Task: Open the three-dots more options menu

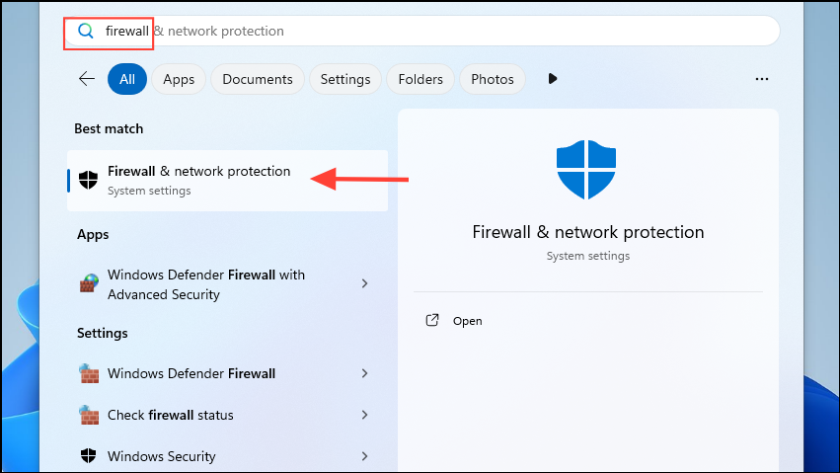Action: 761,79
